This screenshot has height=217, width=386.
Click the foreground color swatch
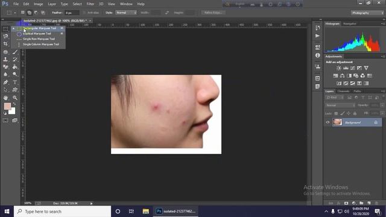coord(7,106)
